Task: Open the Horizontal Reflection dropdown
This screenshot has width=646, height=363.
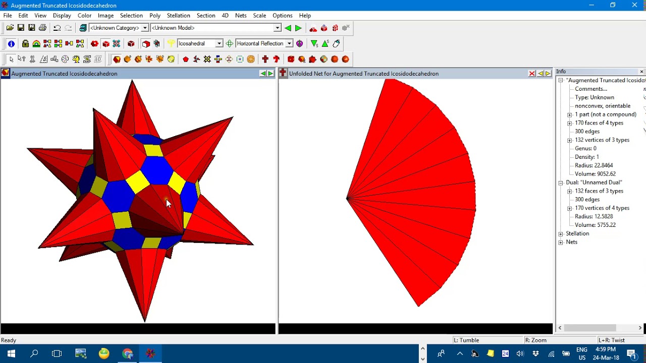Action: click(x=289, y=43)
